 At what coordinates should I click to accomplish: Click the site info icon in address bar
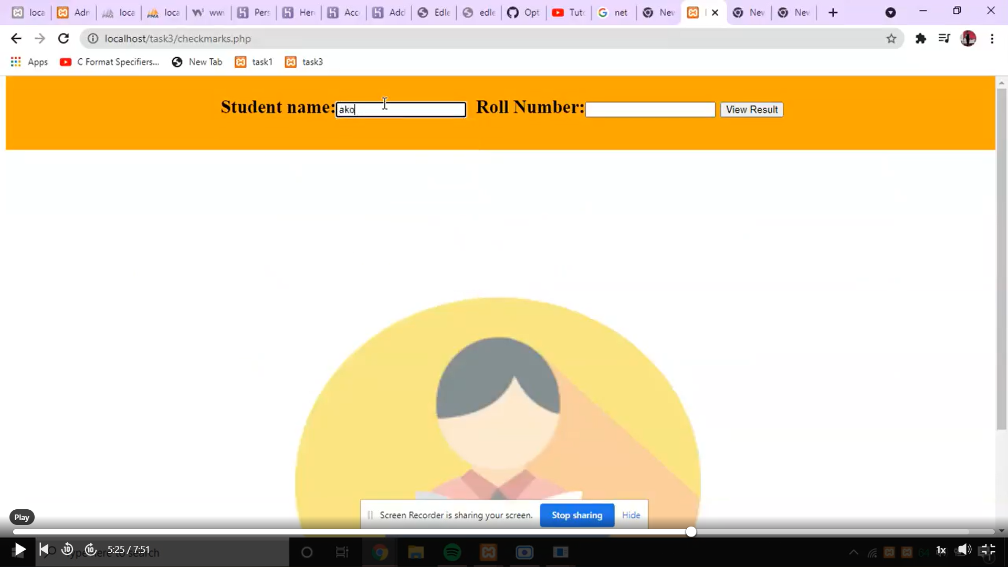(x=92, y=38)
